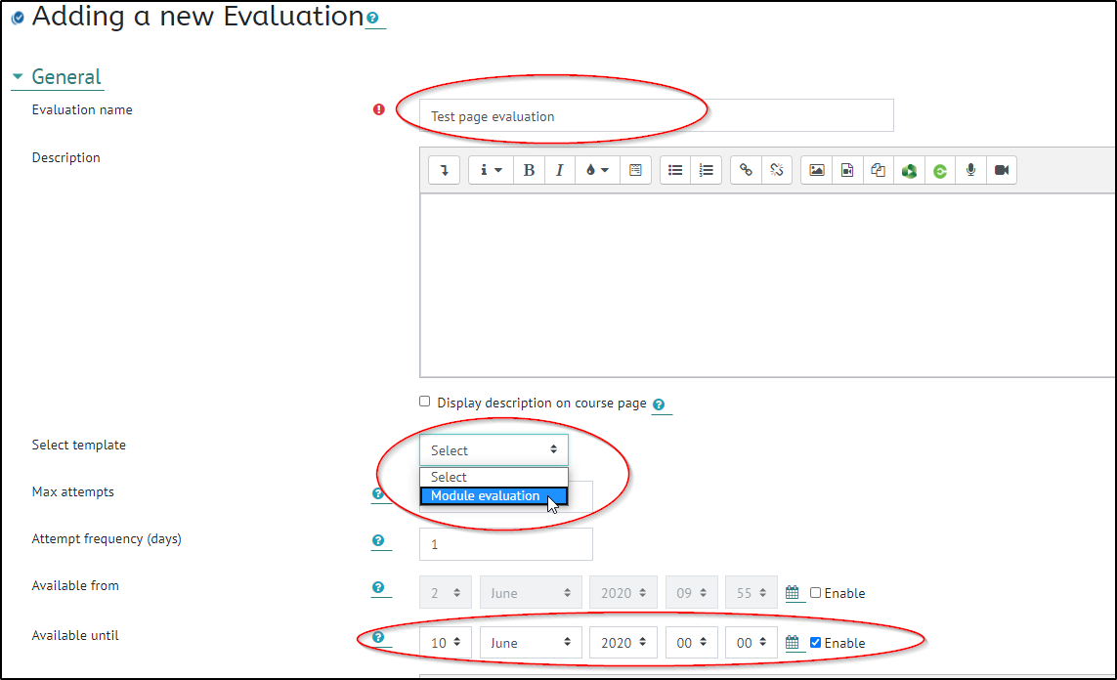Click the Evaluation name input field
Screen dimensions: 1117x680
[x=656, y=115]
